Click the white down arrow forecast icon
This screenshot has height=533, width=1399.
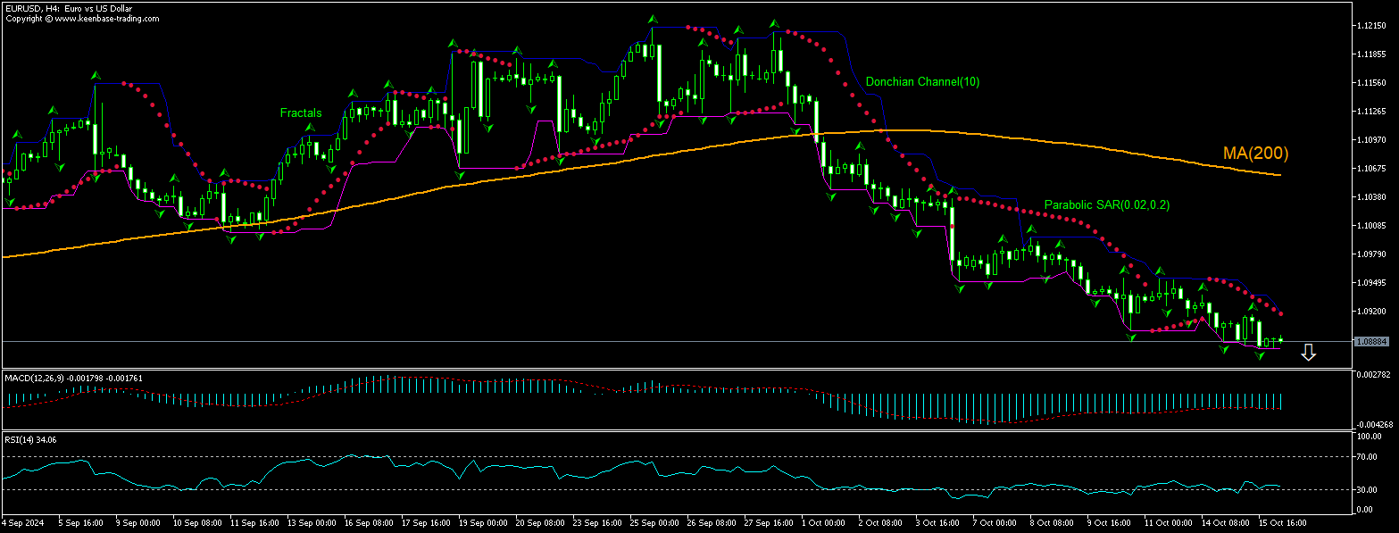click(x=1308, y=353)
